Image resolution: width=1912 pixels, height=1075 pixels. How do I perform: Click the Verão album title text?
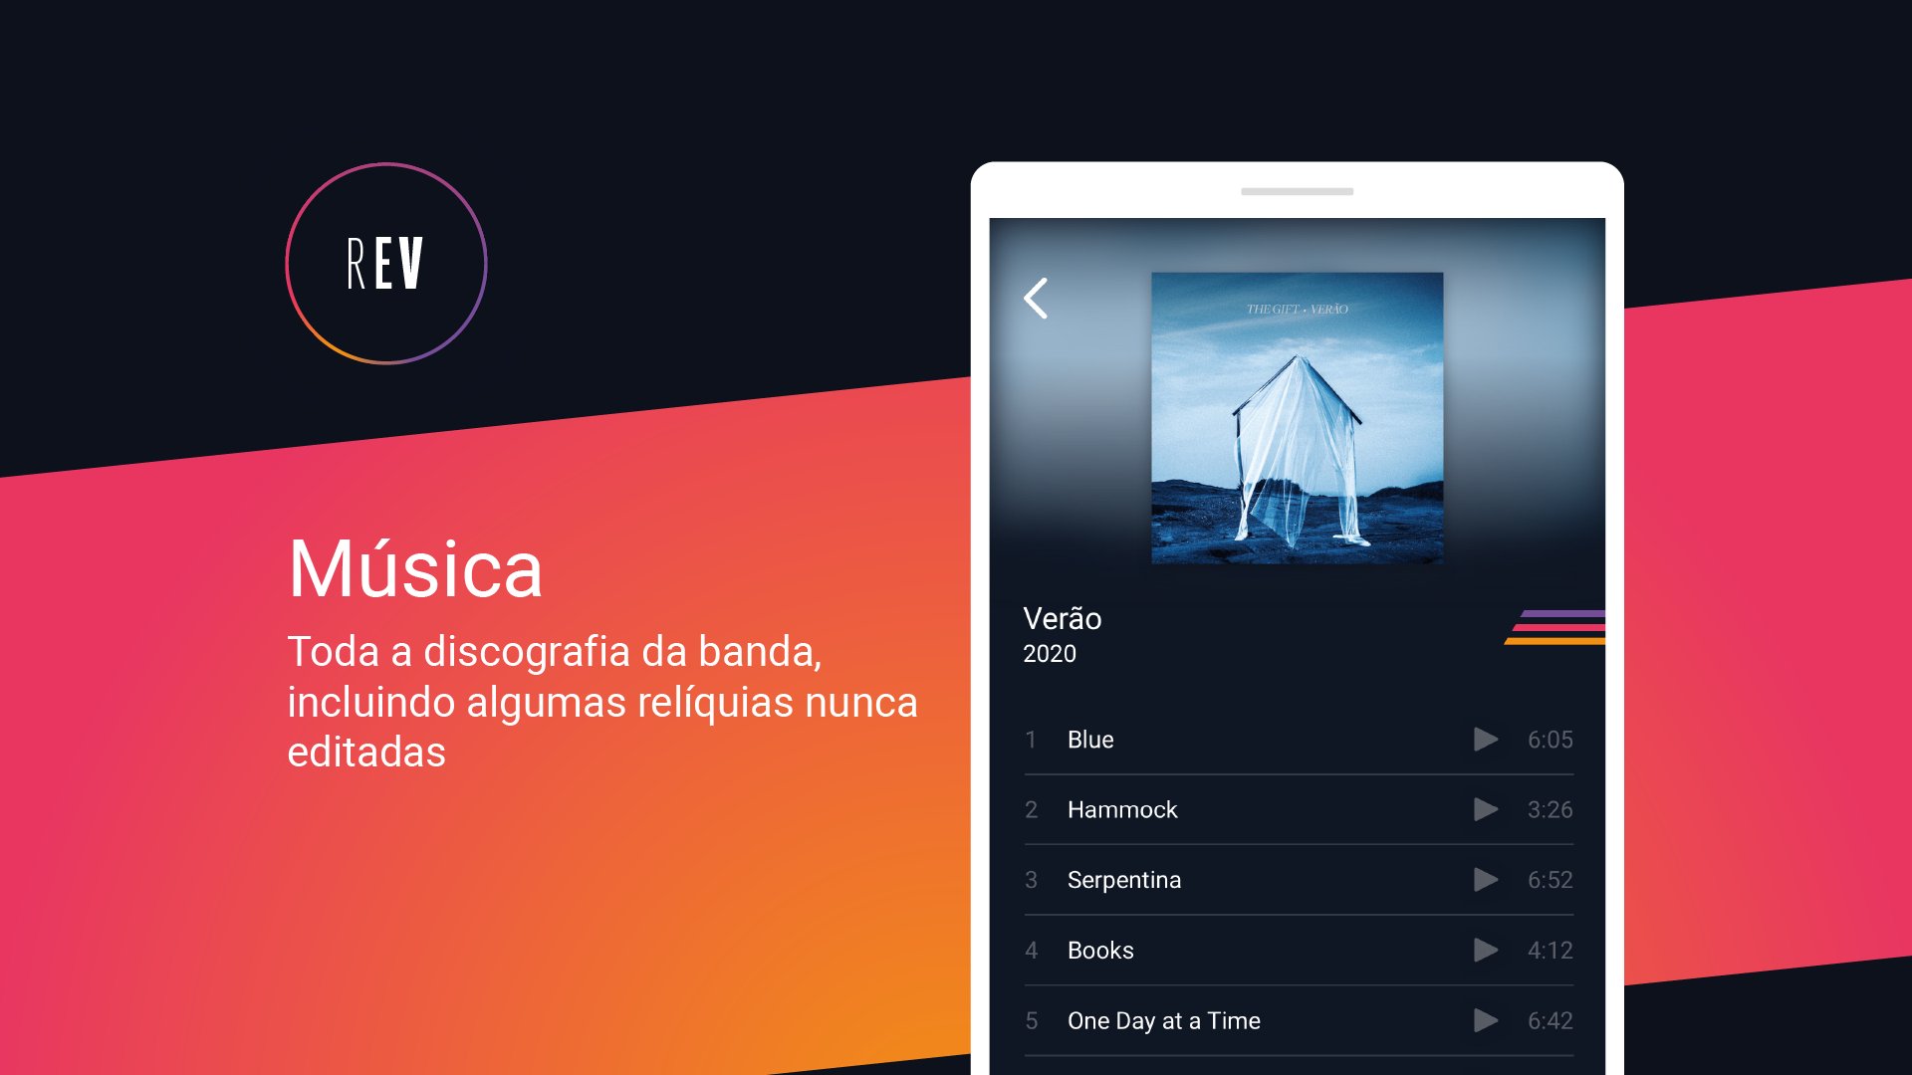(x=1063, y=618)
